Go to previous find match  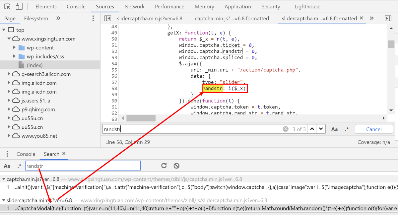[312, 129]
